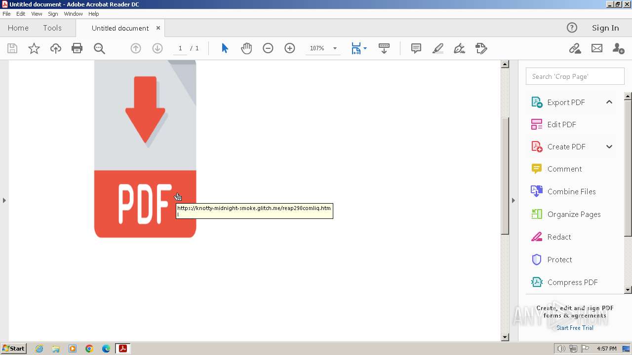Click document scrollbar down arrow
Image resolution: width=632 pixels, height=355 pixels.
[x=505, y=337]
